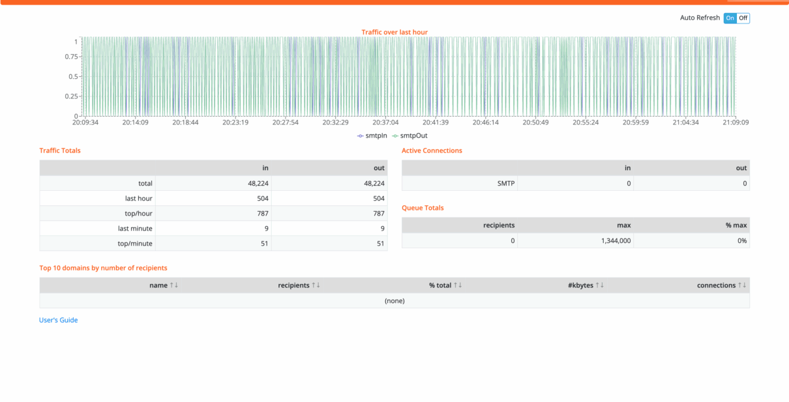
Task: Sort connections column ascending arrow
Action: [x=740, y=285]
